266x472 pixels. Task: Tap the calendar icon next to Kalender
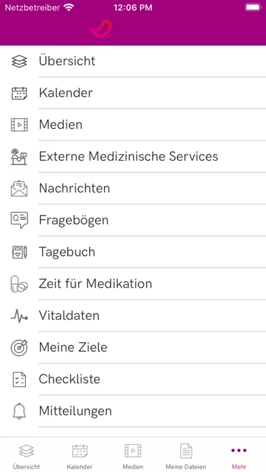pyautogui.click(x=19, y=93)
